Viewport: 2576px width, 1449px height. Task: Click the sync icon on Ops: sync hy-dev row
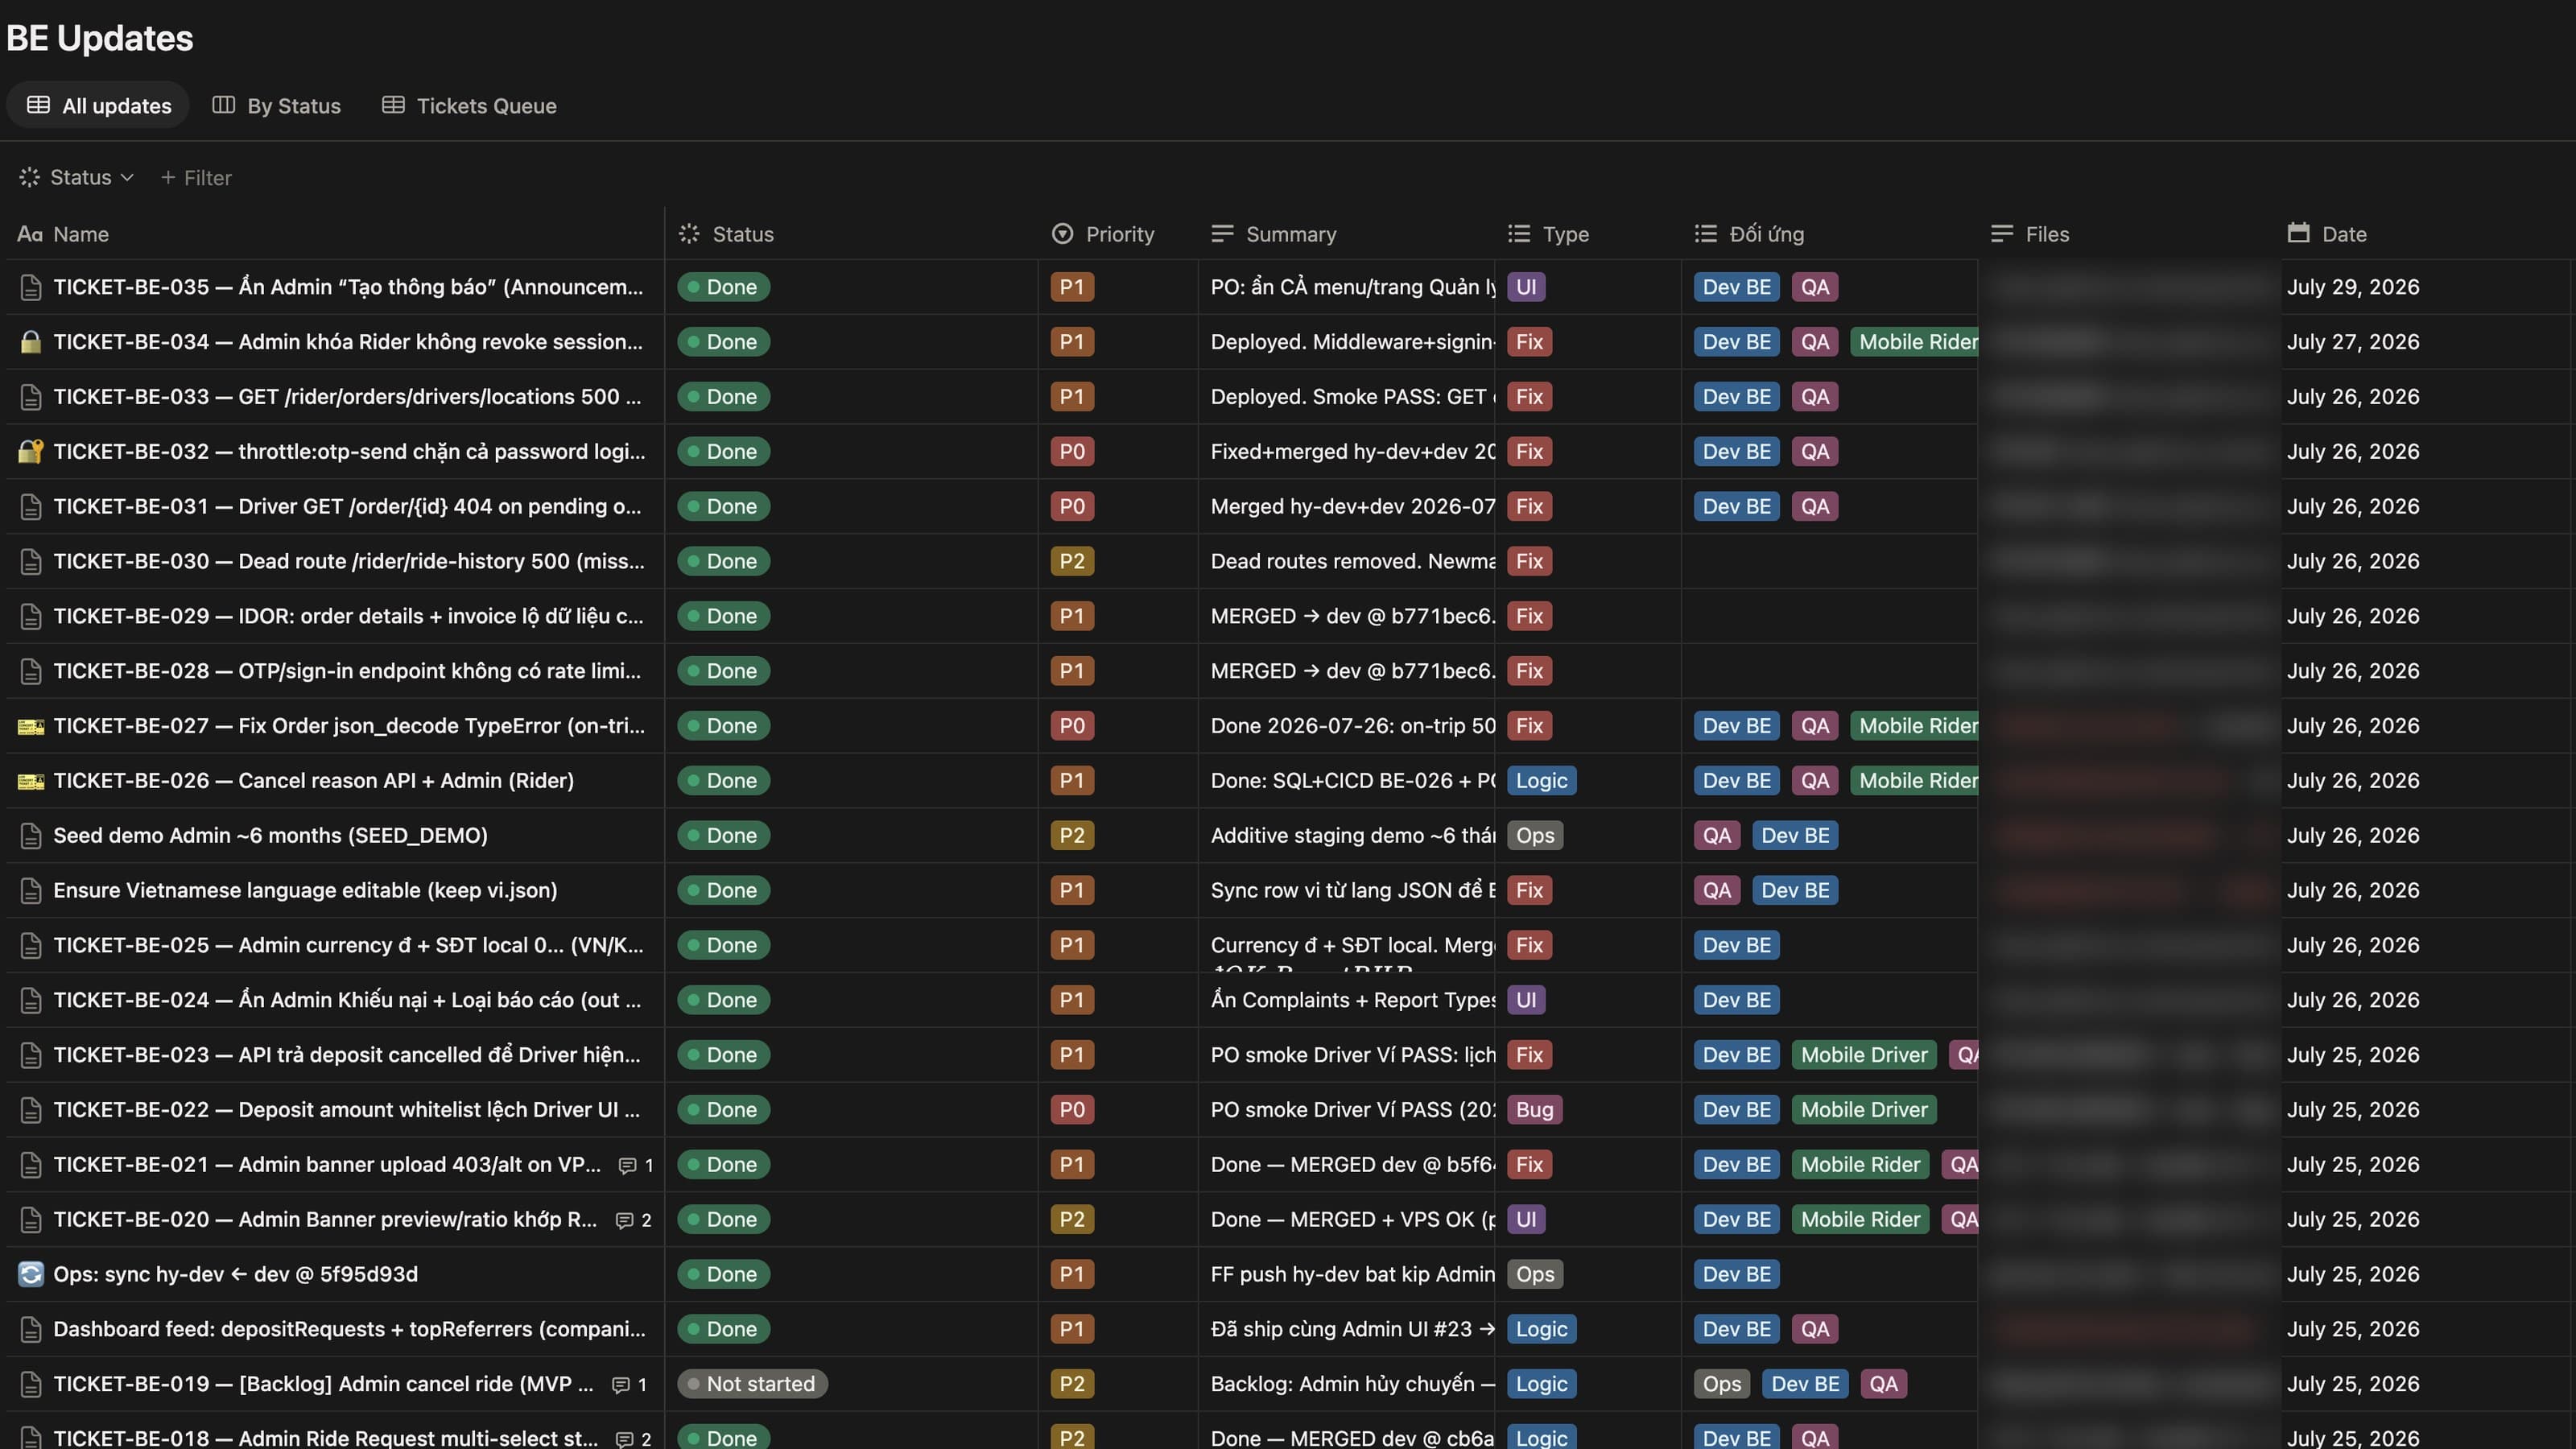31,1274
